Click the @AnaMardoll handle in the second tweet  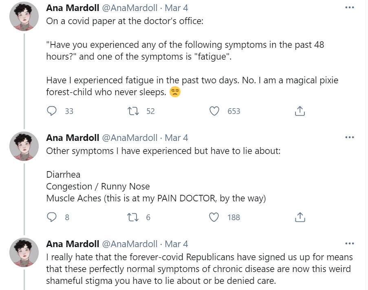coord(129,138)
